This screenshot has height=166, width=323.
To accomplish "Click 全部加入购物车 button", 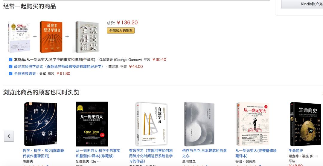I will pos(121,30).
